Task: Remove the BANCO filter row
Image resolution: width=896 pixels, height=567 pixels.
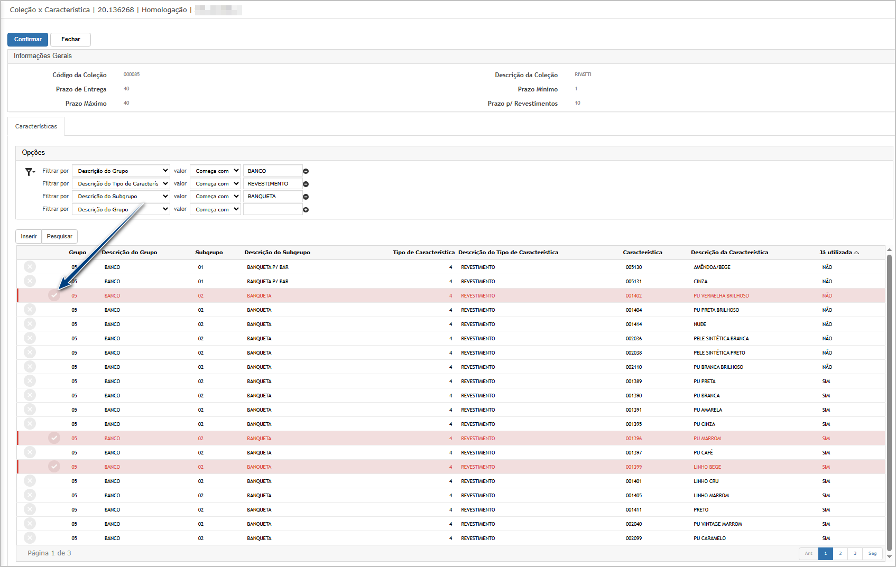Action: coord(306,171)
